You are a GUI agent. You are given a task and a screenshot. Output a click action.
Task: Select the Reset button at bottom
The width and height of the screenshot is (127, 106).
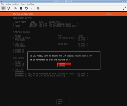(x=63, y=102)
